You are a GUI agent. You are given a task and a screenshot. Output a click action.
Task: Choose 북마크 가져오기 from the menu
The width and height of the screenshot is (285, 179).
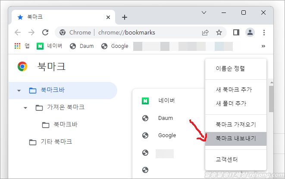pos(235,125)
